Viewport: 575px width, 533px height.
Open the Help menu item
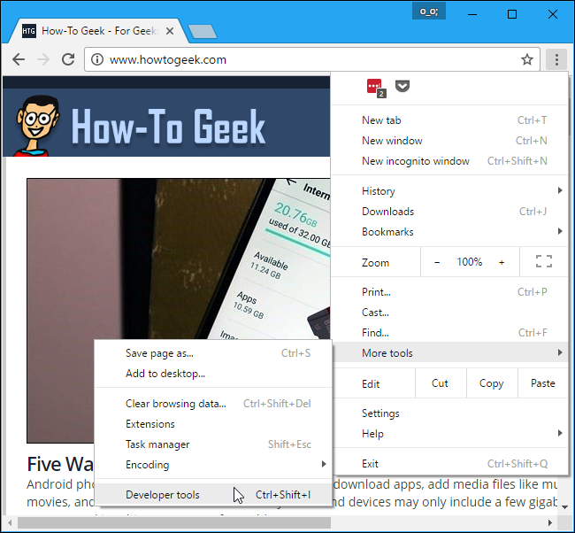pos(449,434)
